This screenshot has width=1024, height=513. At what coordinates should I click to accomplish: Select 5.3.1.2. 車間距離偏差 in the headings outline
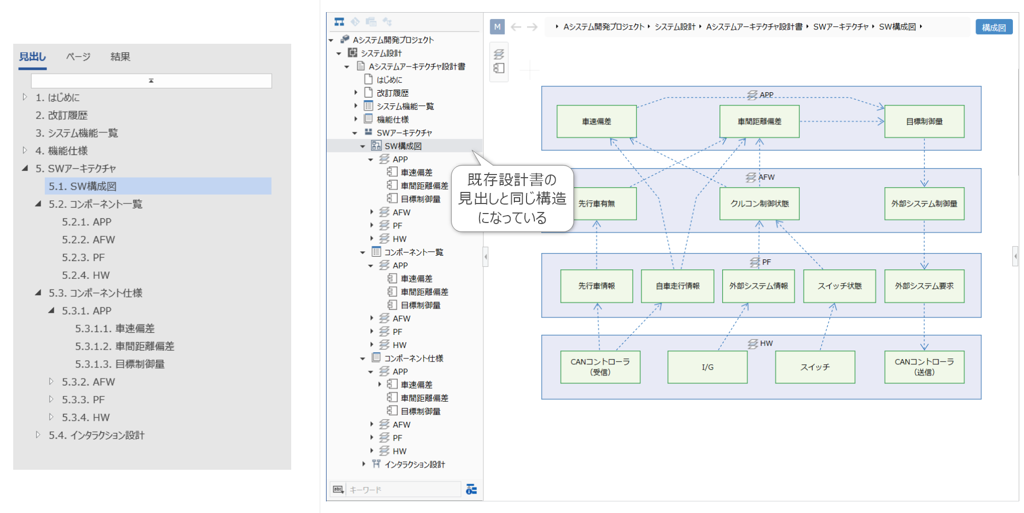pyautogui.click(x=125, y=346)
